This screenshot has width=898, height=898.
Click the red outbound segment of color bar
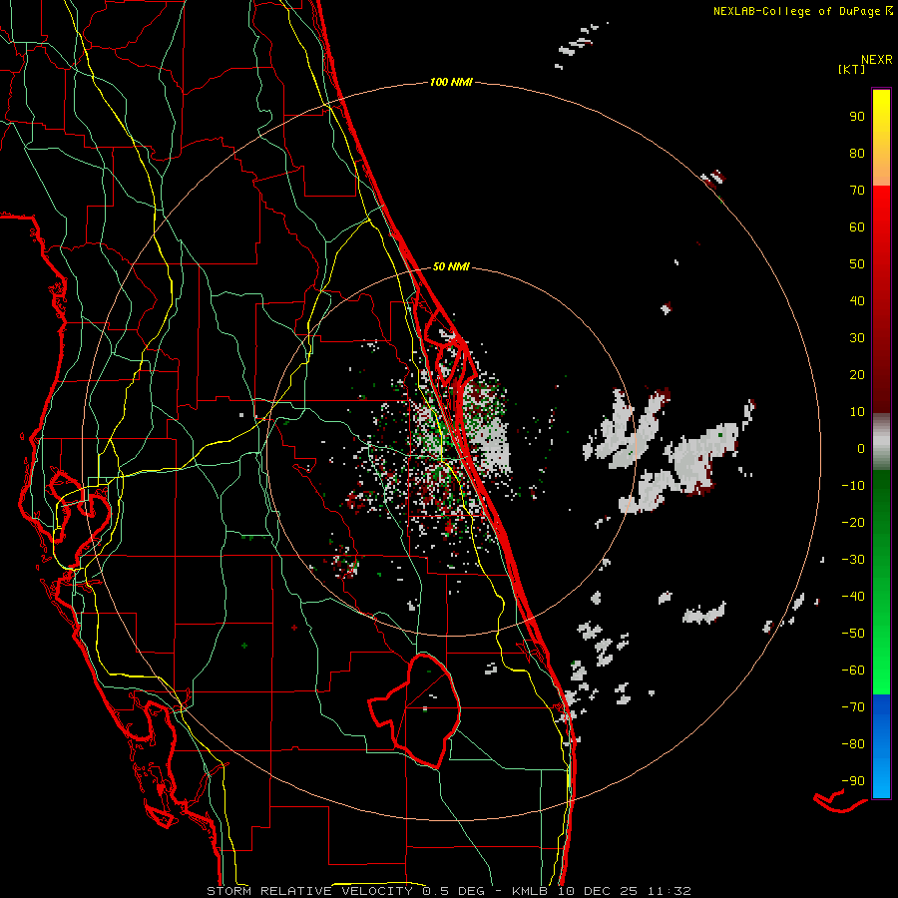(881, 299)
